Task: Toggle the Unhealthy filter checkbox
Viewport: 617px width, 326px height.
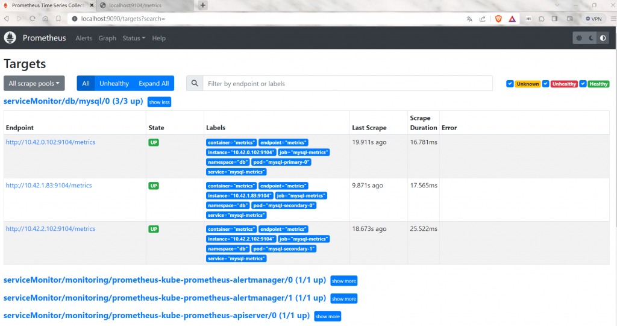Action: tap(545, 84)
